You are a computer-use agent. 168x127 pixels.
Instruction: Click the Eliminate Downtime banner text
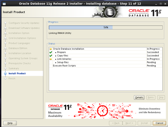[x=150, y=110]
